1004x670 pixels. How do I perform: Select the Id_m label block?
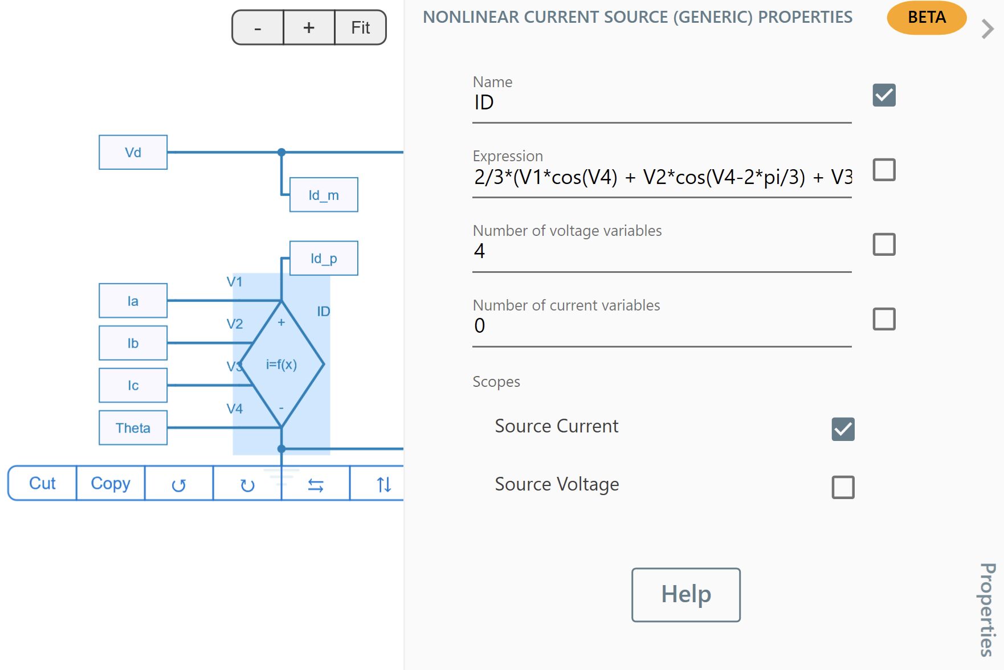coord(324,195)
